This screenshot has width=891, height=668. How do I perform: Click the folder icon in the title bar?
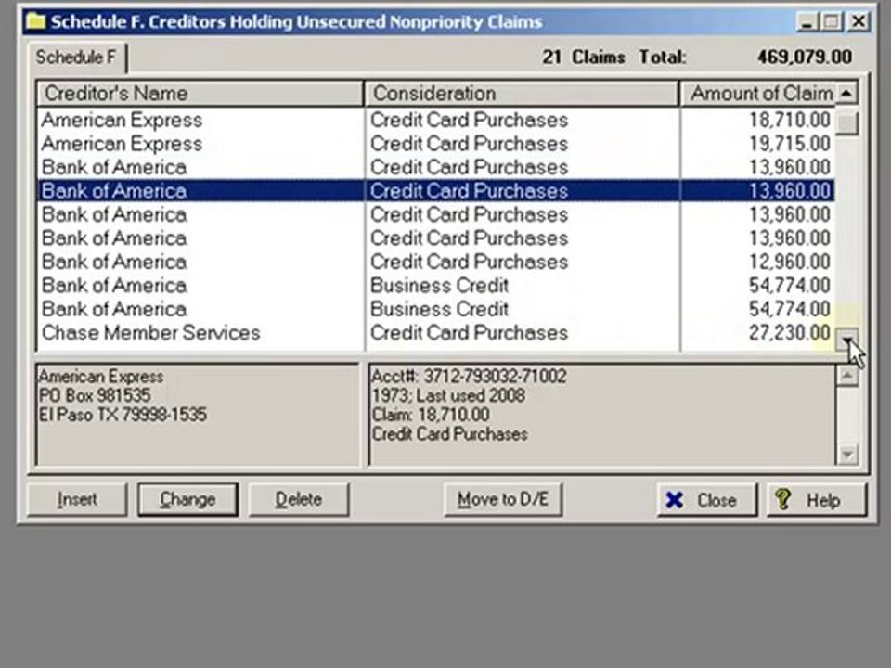pyautogui.click(x=36, y=21)
